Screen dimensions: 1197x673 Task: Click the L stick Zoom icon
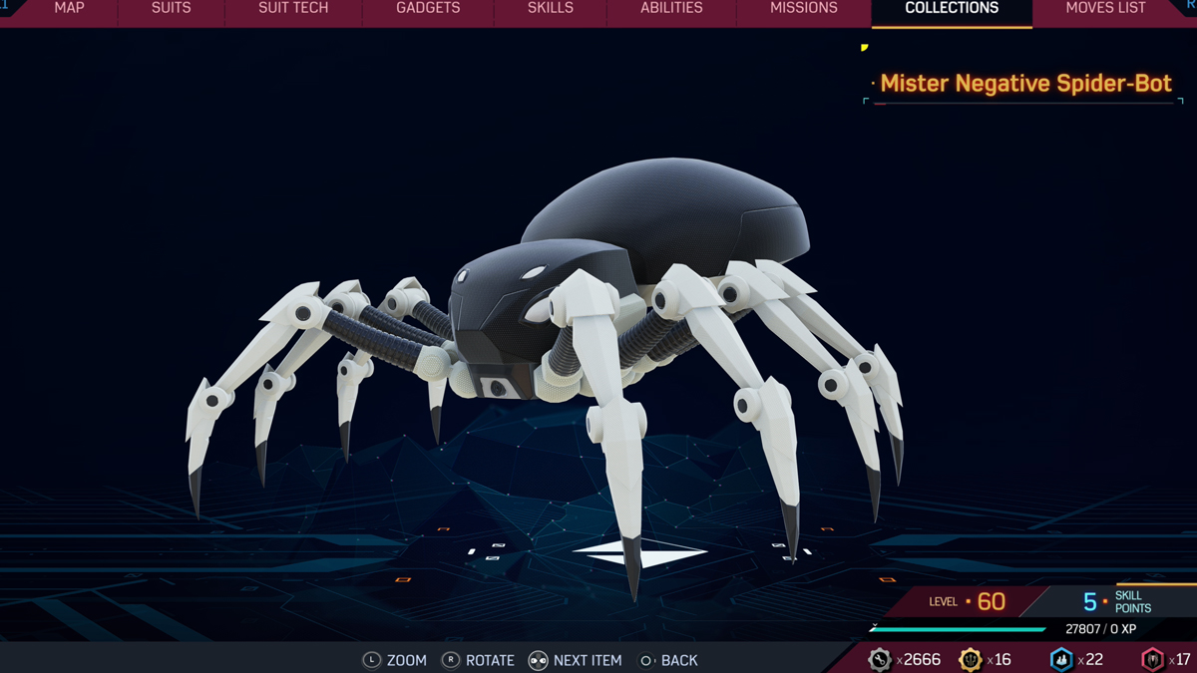coord(371,660)
